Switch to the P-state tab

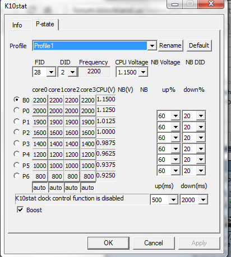click(x=45, y=24)
